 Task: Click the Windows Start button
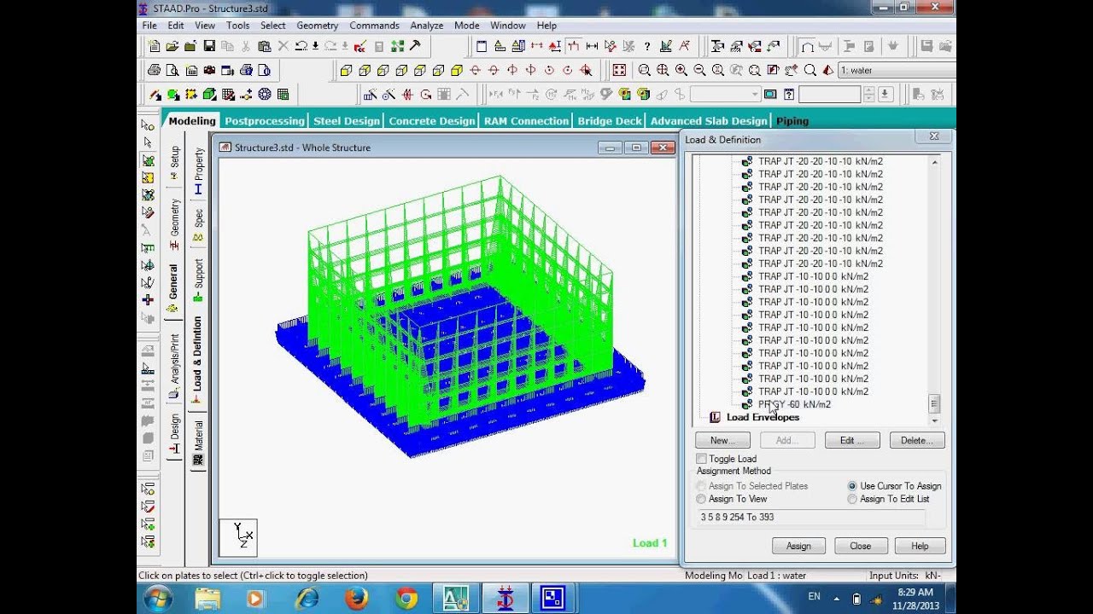point(159,599)
